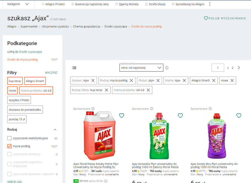Image resolution: width=251 pixels, height=183 pixels.
Task: Toggle 'czyszczenie armatury' checkbox
Action: tap(9, 154)
